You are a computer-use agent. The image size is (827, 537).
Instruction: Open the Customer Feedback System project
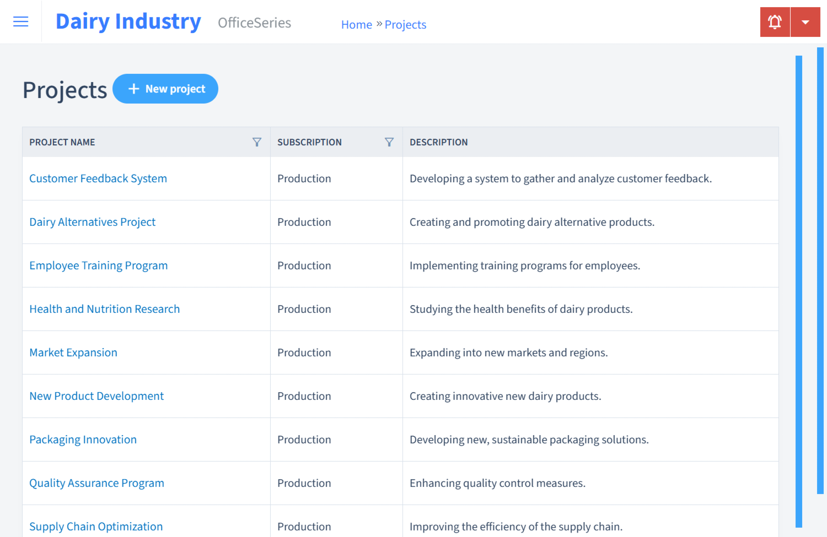pyautogui.click(x=98, y=178)
